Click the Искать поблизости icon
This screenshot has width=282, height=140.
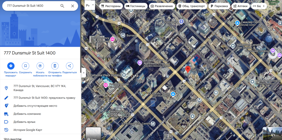pyautogui.click(x=40, y=66)
